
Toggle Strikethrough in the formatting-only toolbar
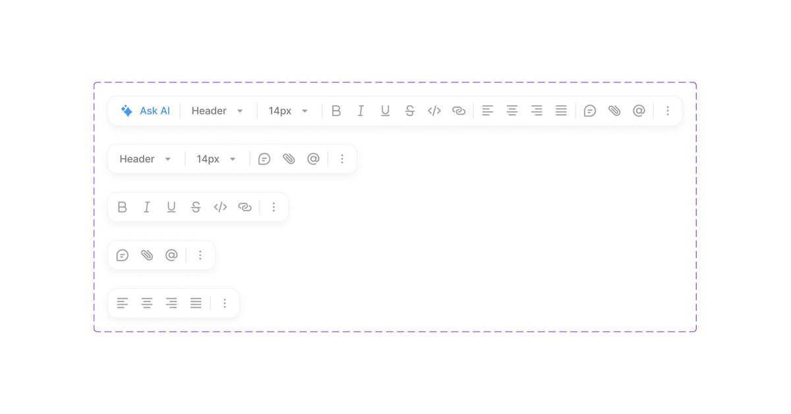(x=196, y=207)
